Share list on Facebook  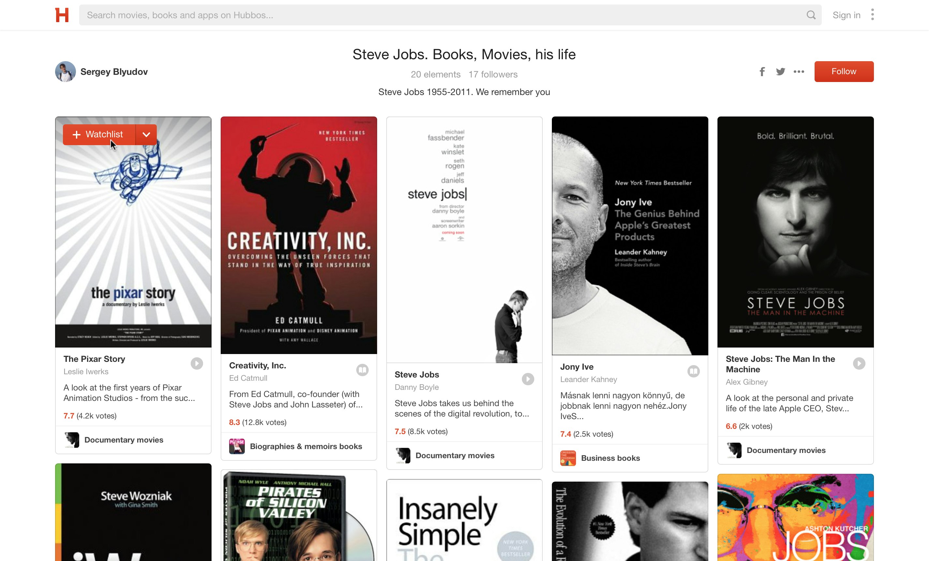pos(762,72)
